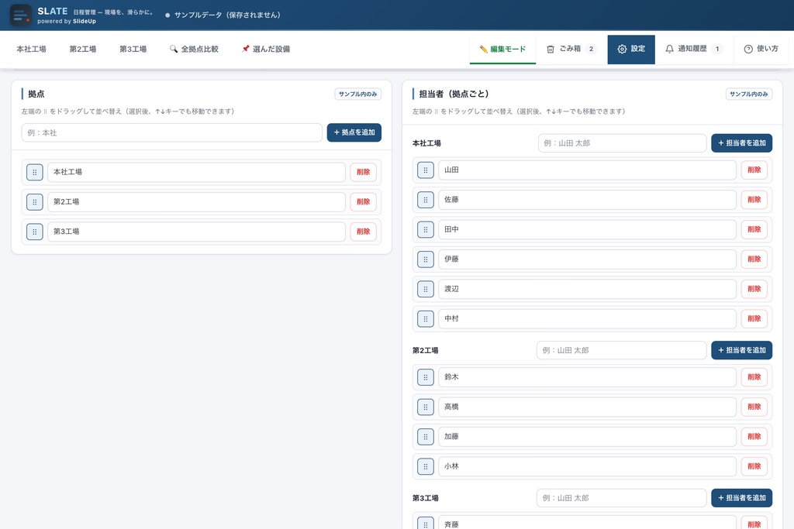
Task: Click drag handle for 本社工場 site row
Action: (34, 172)
